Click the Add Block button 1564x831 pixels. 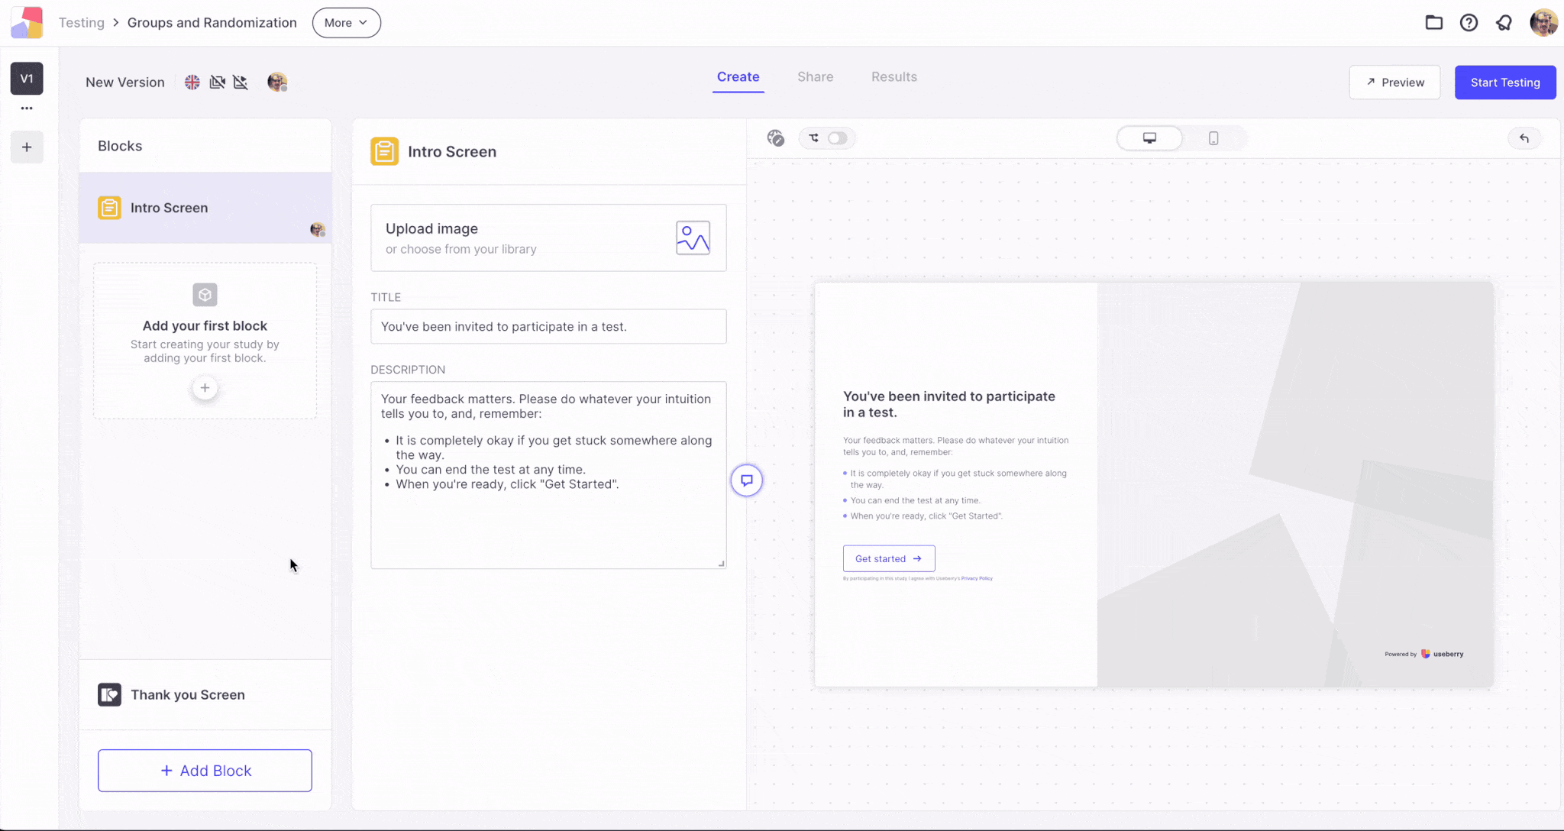point(205,771)
